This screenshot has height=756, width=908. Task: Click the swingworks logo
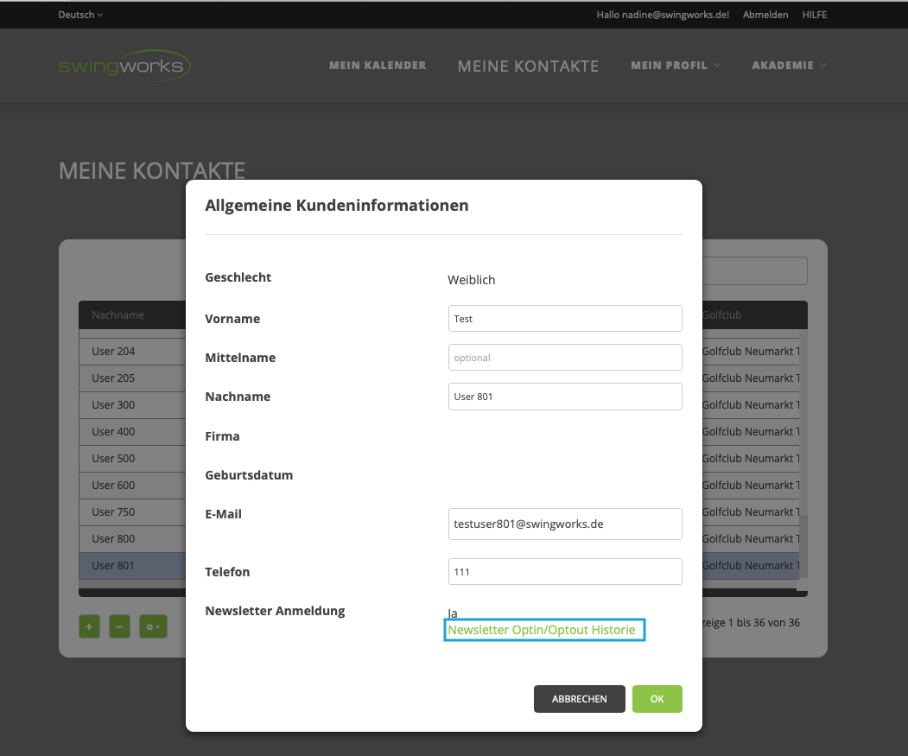(124, 66)
